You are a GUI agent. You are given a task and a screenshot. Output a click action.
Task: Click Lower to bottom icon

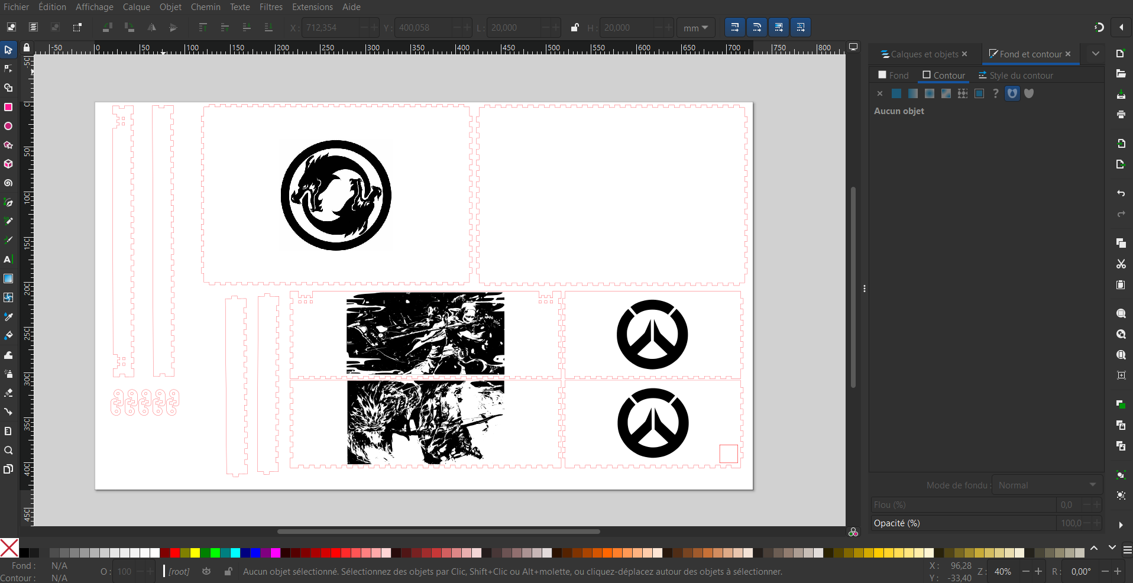268,27
